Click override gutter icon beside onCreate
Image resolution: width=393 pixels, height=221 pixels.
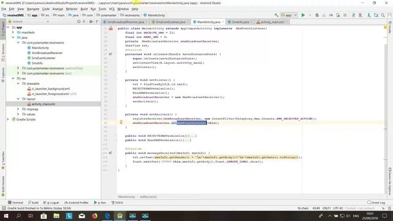coord(111,54)
